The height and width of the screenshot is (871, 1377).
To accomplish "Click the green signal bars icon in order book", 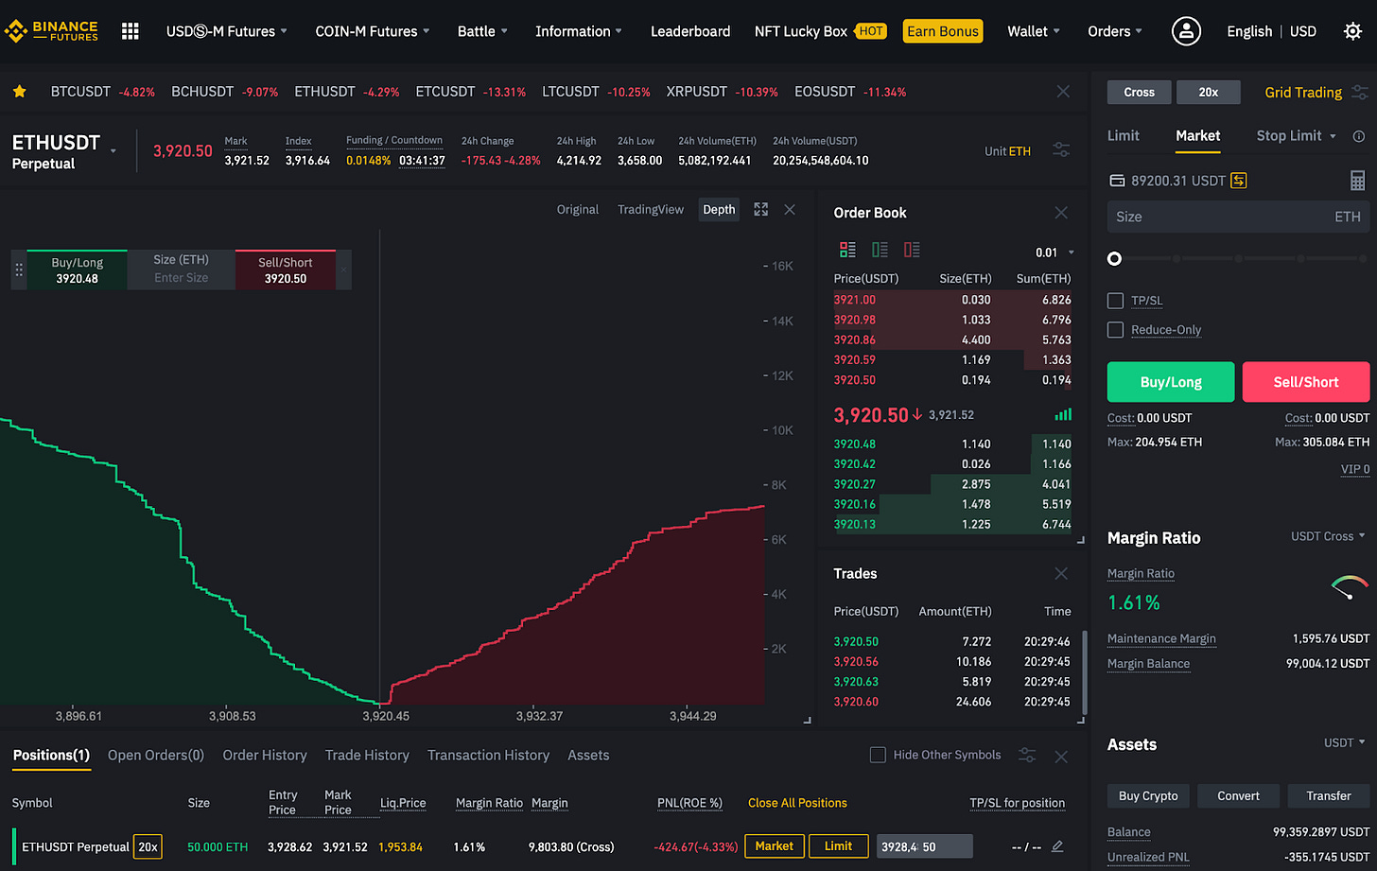I will click(1063, 414).
